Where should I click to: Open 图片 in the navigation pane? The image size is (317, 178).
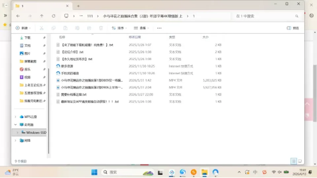27,53
